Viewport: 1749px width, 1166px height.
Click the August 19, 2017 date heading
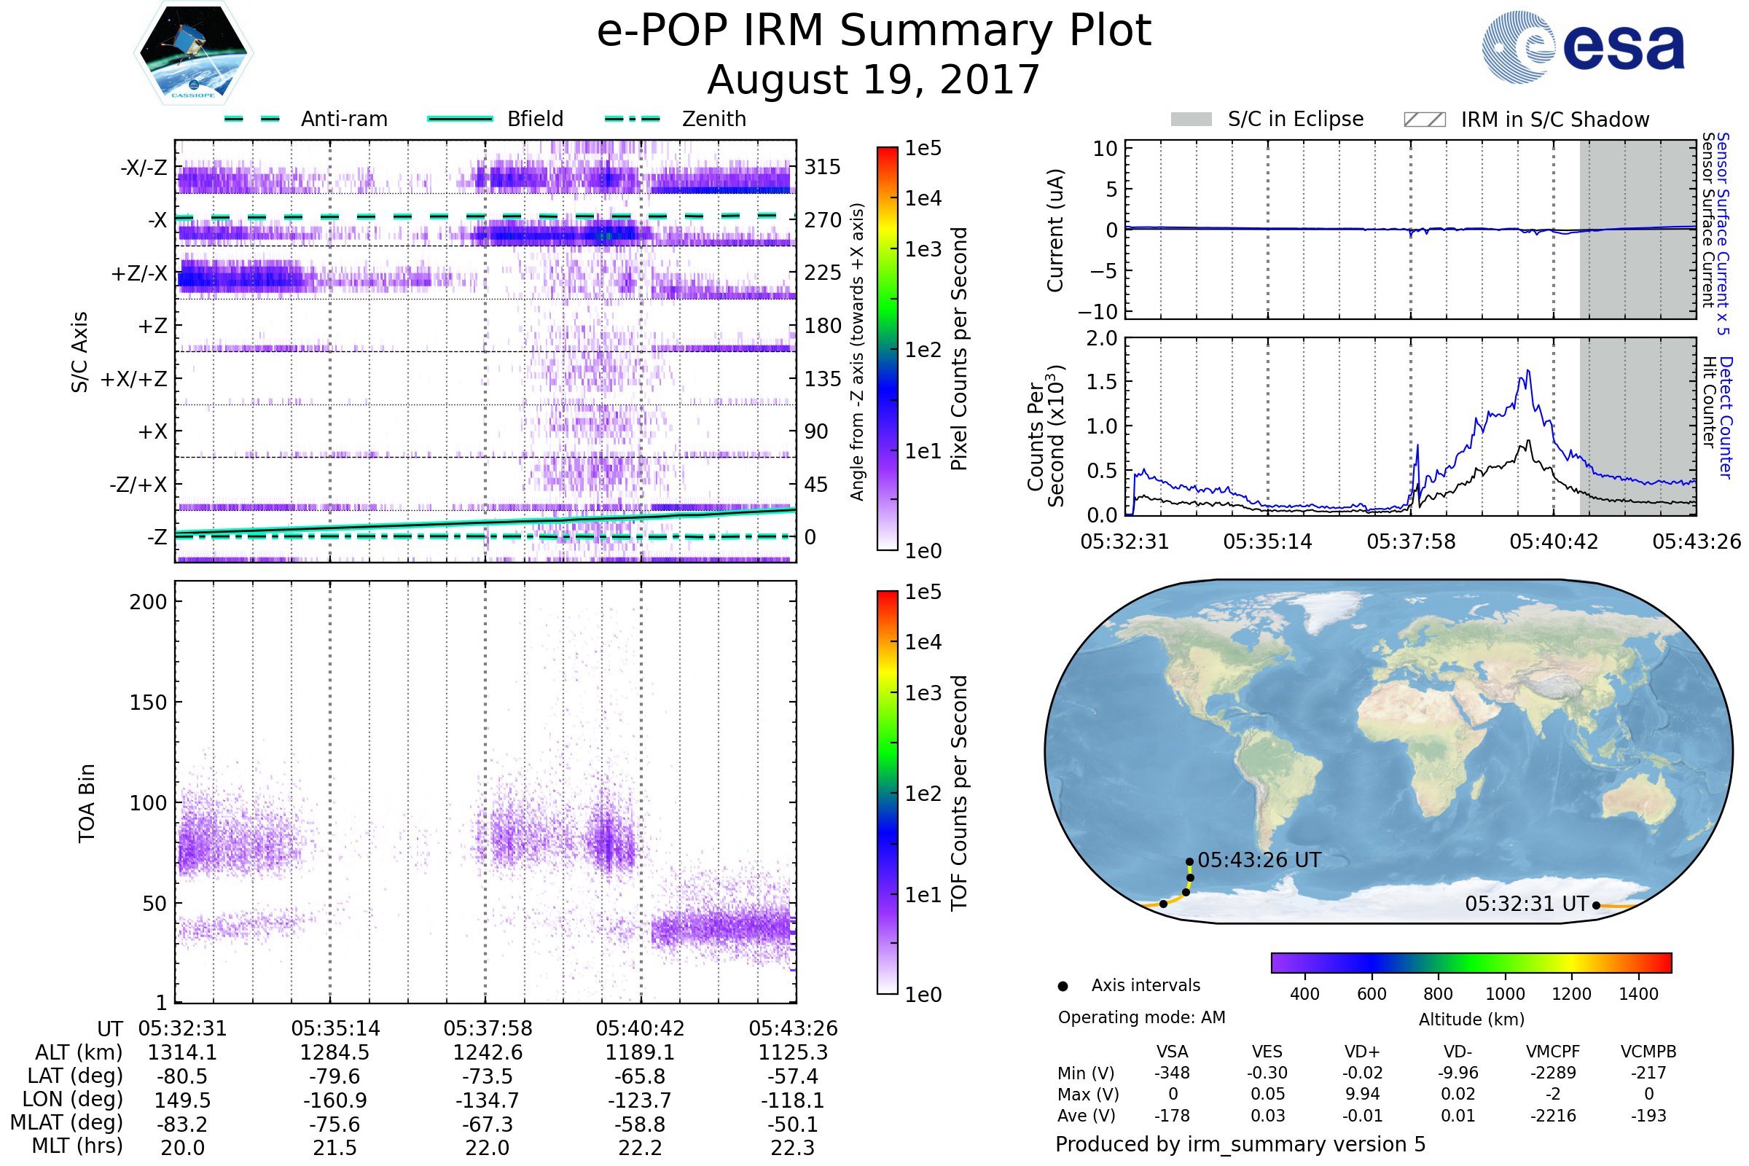tap(873, 80)
